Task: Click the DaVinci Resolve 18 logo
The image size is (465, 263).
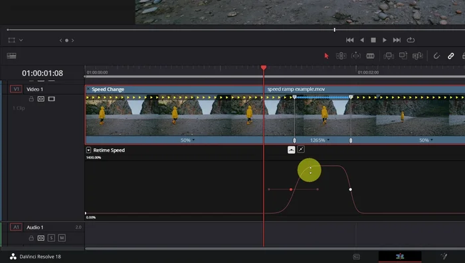Action: click(13, 256)
